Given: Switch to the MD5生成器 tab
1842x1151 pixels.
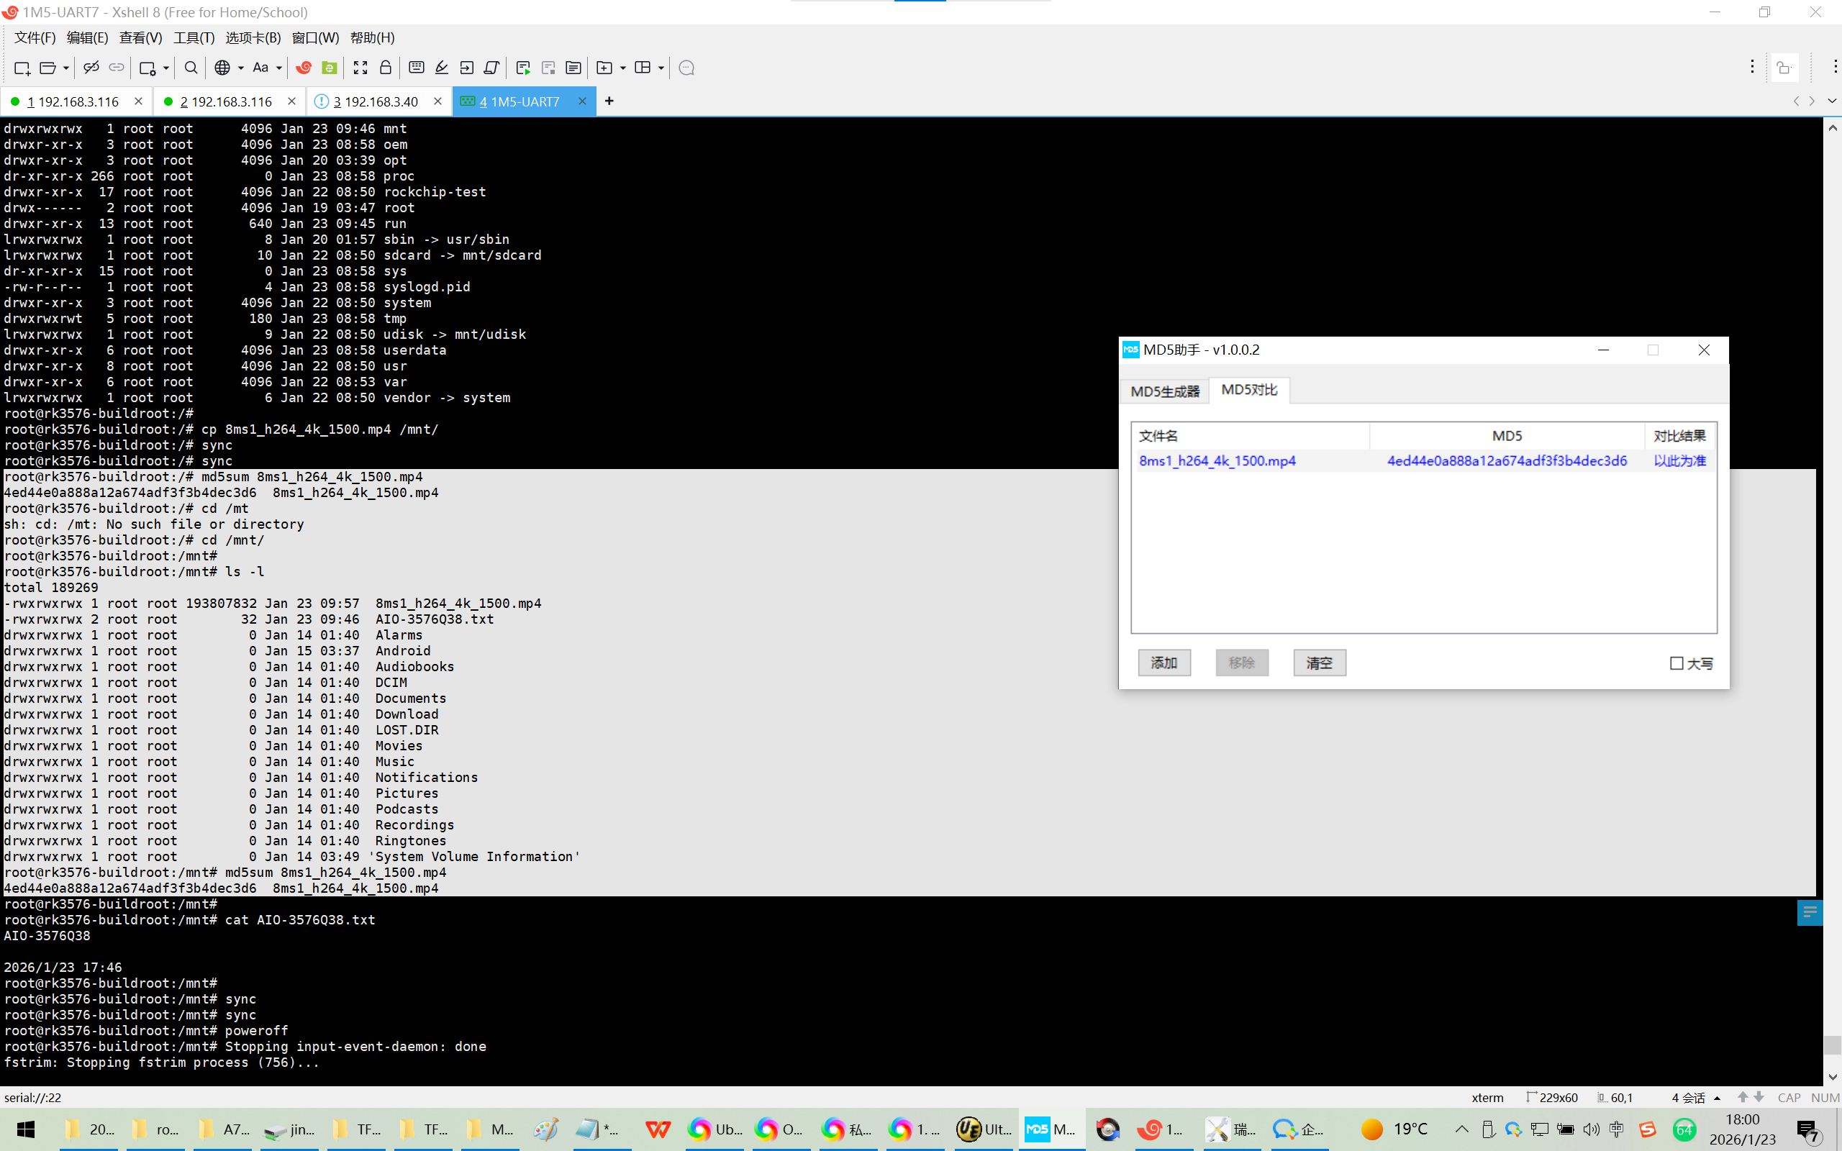Looking at the screenshot, I should (1165, 391).
